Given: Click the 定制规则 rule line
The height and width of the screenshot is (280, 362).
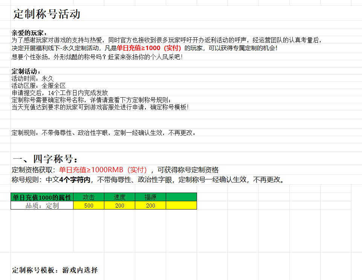Looking at the screenshot, I should (x=104, y=133).
